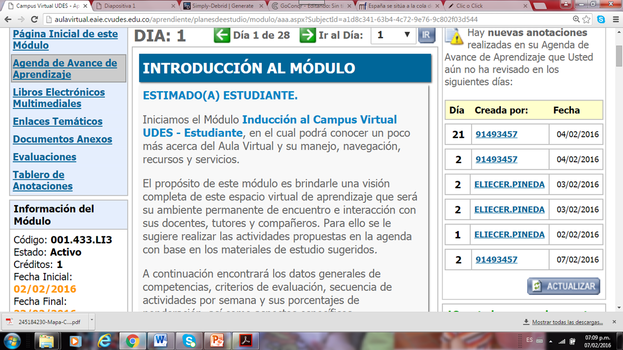Click the green next day arrow

pyautogui.click(x=308, y=35)
